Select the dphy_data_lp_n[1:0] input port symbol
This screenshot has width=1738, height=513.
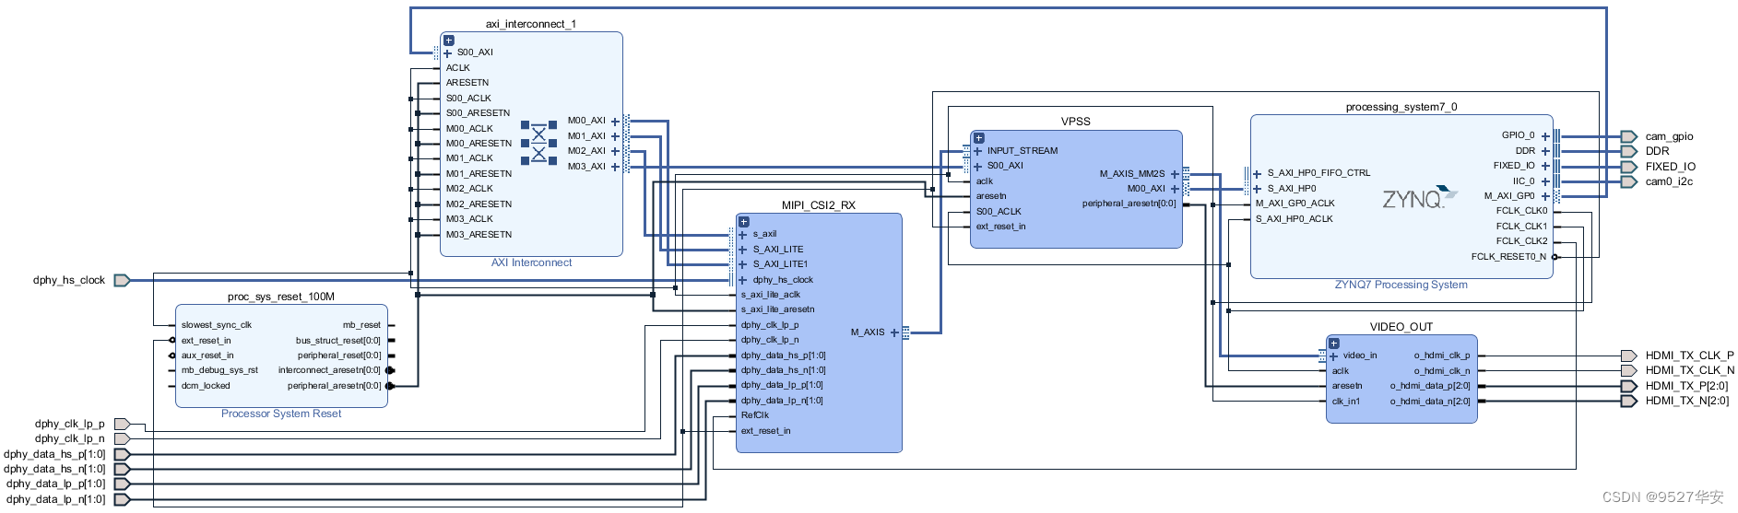[122, 499]
